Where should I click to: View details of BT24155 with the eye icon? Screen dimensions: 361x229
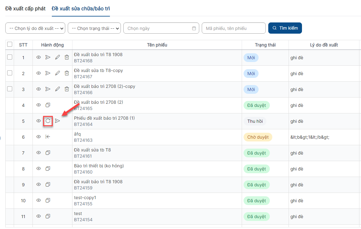tap(38, 200)
